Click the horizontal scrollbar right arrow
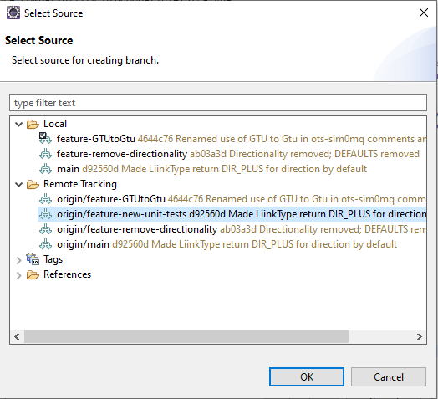The height and width of the screenshot is (399, 438). click(x=419, y=336)
